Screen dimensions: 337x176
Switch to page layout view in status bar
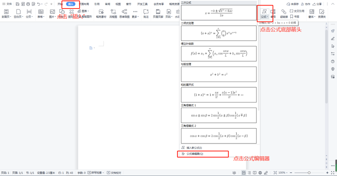click(x=243, y=172)
